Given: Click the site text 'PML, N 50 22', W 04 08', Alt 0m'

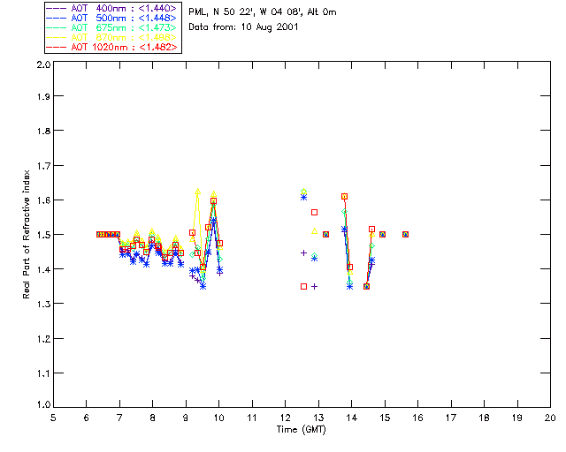Looking at the screenshot, I should [x=263, y=12].
